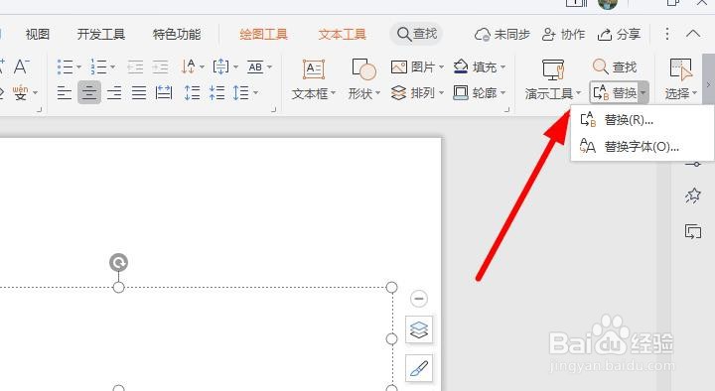
Task: Choose 替换(R)... from the dropdown menu
Action: pyautogui.click(x=643, y=120)
